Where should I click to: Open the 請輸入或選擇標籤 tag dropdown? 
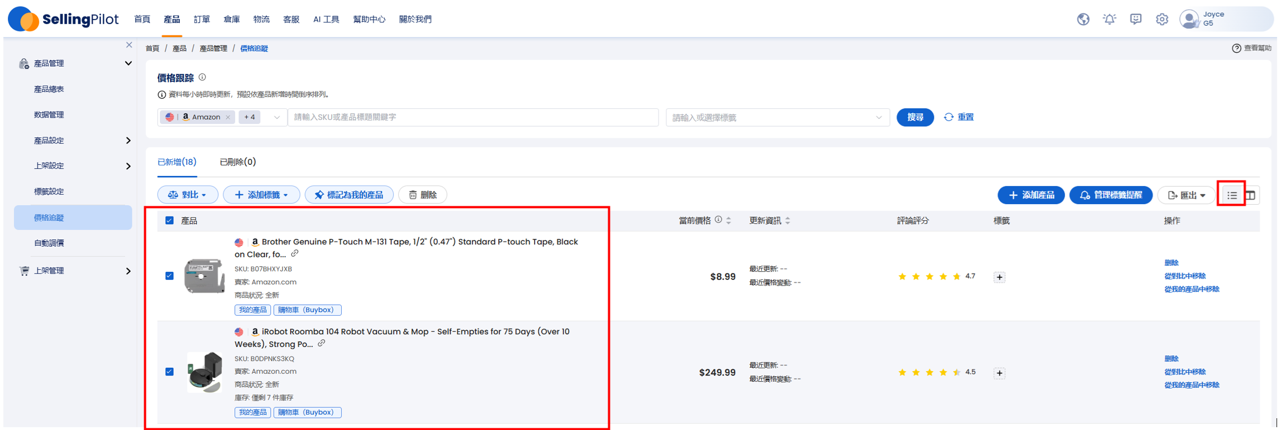click(777, 117)
